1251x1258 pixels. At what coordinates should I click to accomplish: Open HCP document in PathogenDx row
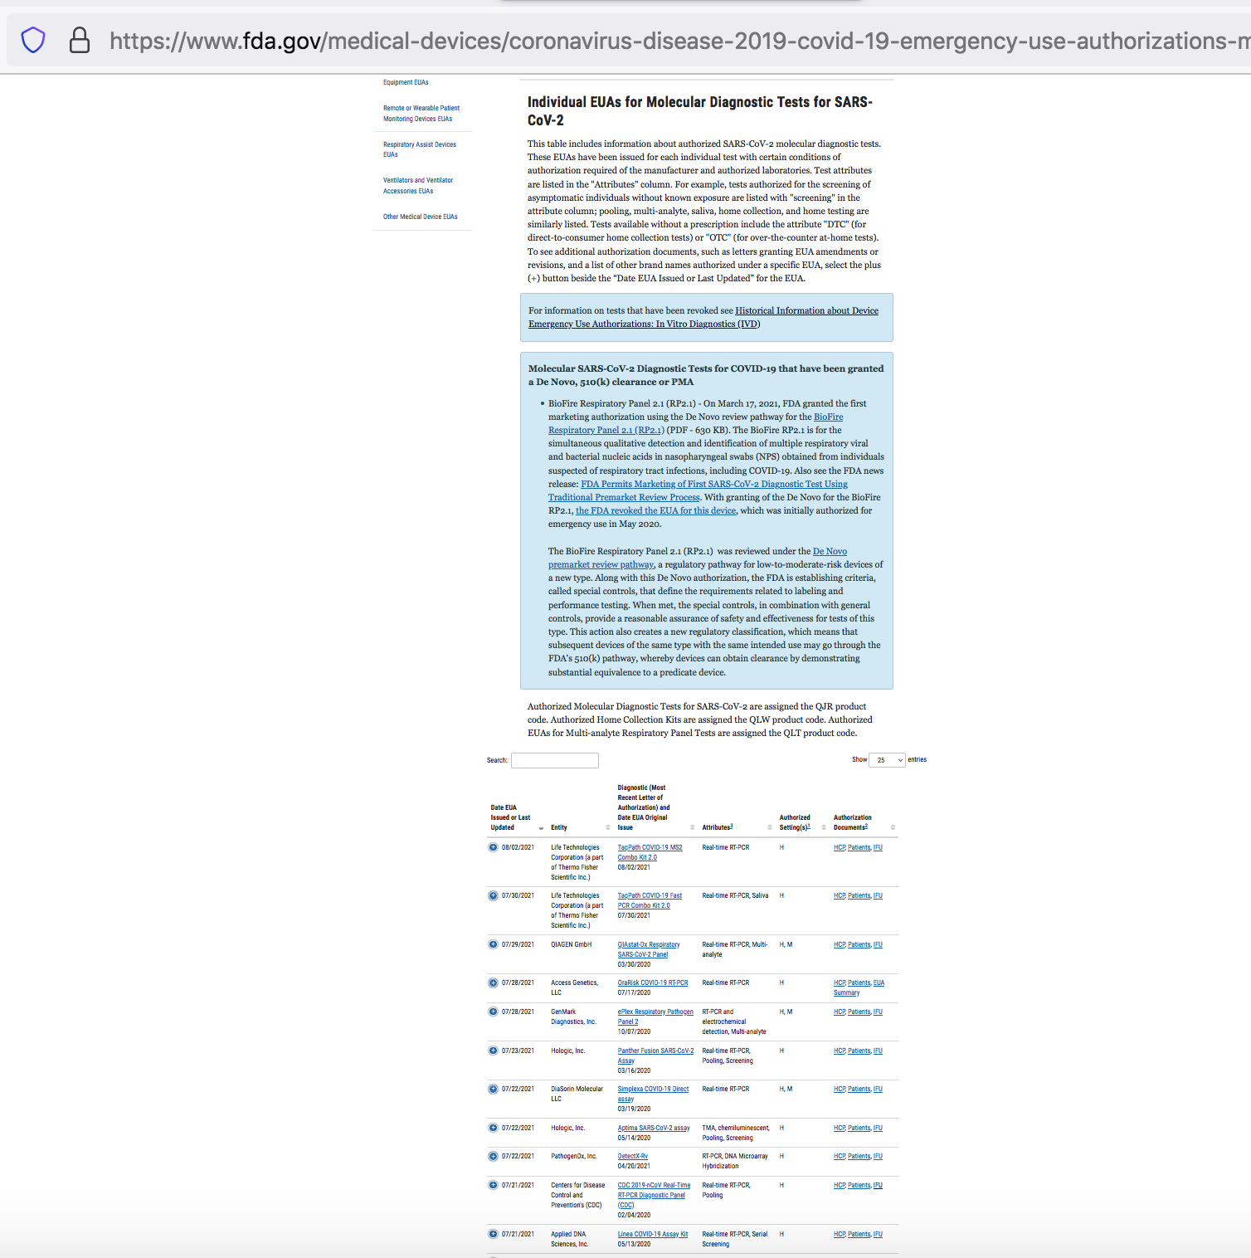(x=840, y=1156)
